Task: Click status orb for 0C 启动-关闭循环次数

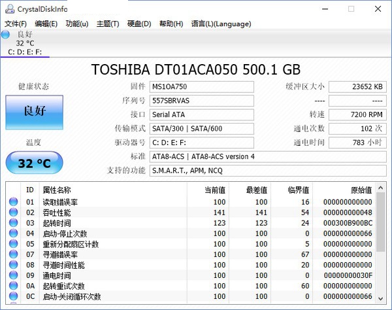Action: click(x=13, y=296)
